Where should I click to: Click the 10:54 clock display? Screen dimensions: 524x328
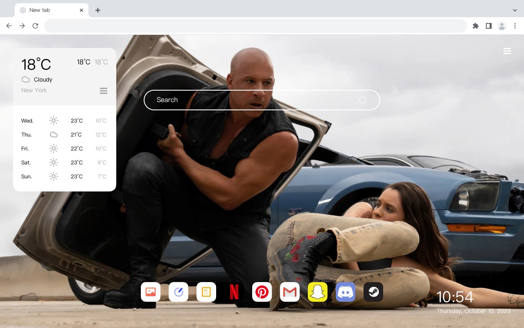coord(455,297)
